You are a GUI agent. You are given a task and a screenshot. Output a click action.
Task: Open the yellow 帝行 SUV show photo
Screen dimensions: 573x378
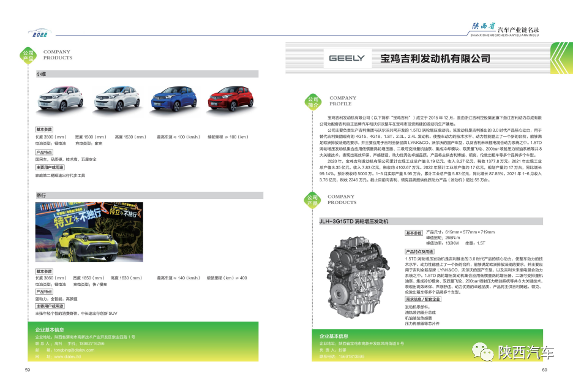(89, 232)
